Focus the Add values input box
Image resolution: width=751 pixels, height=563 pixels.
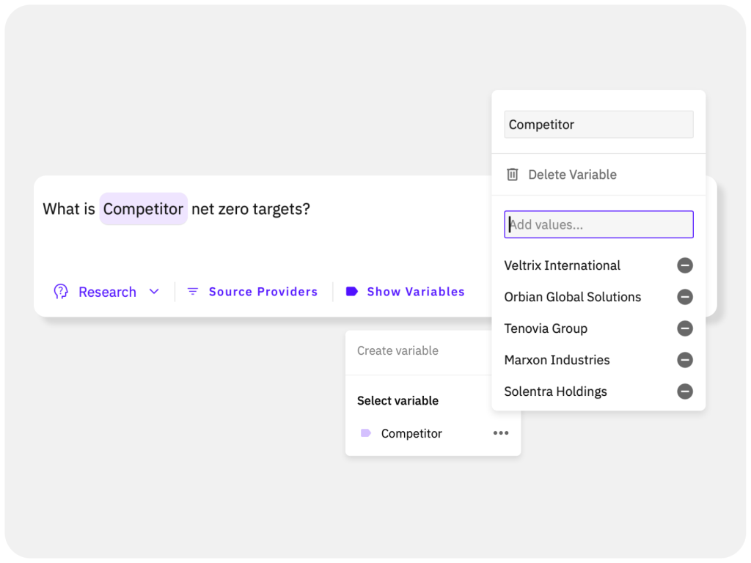pos(598,224)
